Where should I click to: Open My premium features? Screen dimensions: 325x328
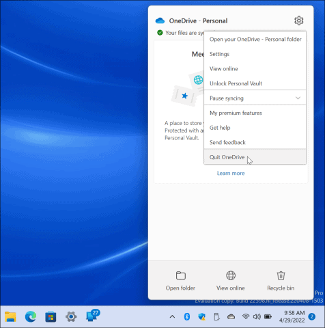[255, 113]
